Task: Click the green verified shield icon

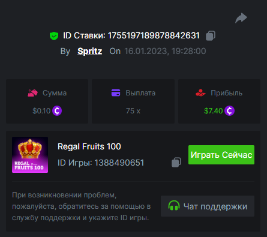Action: click(x=54, y=36)
